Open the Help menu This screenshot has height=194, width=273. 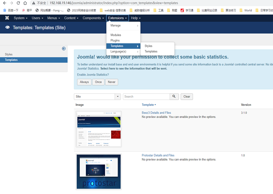click(x=135, y=18)
